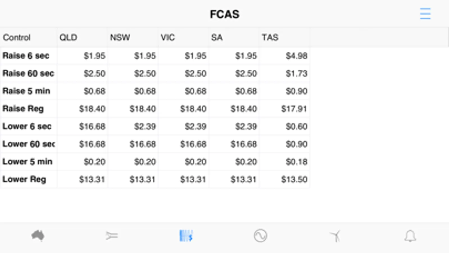Click the TAS column header
Image resolution: width=449 pixels, height=253 pixels.
[x=270, y=37]
